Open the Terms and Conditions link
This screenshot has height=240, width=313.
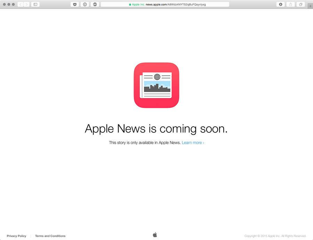pos(50,236)
